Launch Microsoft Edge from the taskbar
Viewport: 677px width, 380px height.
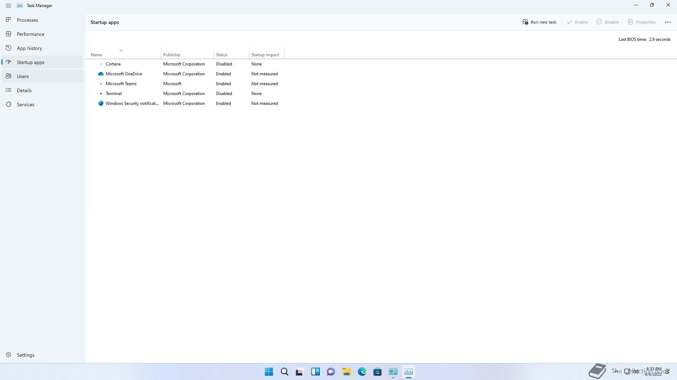(362, 372)
